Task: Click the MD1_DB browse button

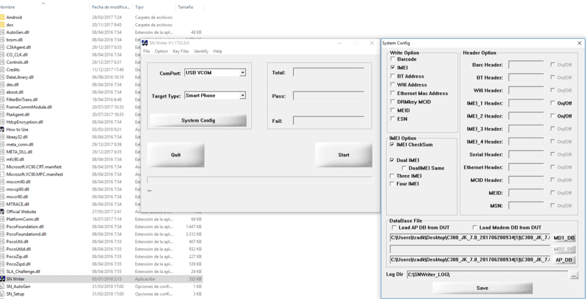Action: tap(565, 238)
